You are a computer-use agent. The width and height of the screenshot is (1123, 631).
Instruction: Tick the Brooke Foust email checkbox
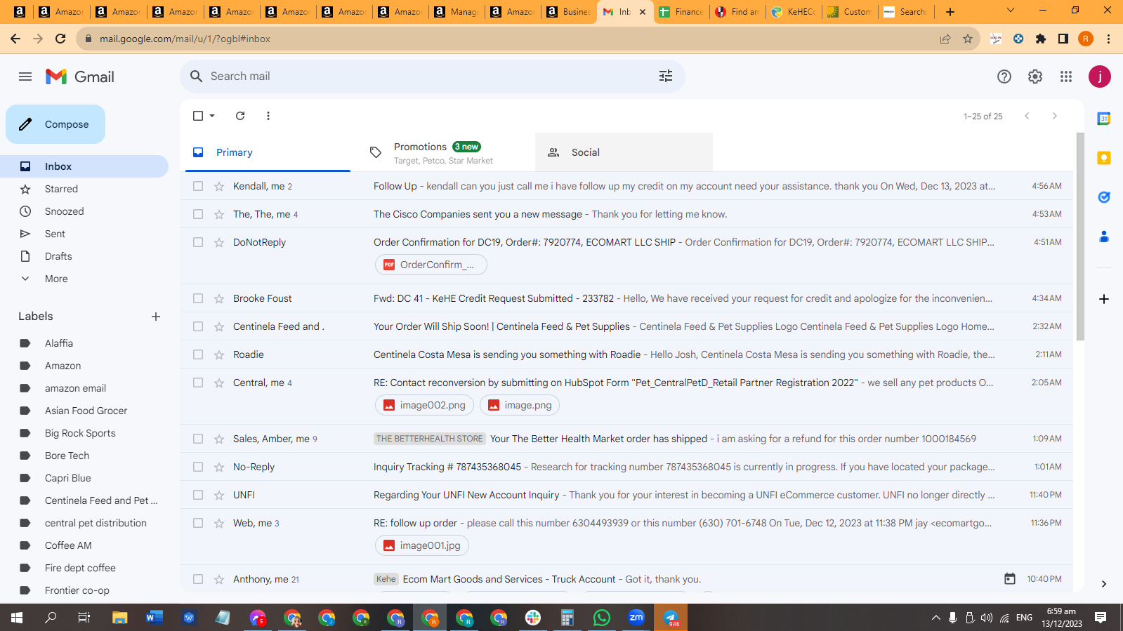198,298
